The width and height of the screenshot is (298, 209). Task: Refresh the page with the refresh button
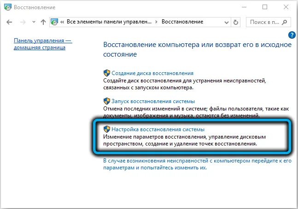[236, 22]
